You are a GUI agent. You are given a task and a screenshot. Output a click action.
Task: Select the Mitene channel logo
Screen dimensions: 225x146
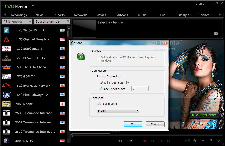pos(6,104)
